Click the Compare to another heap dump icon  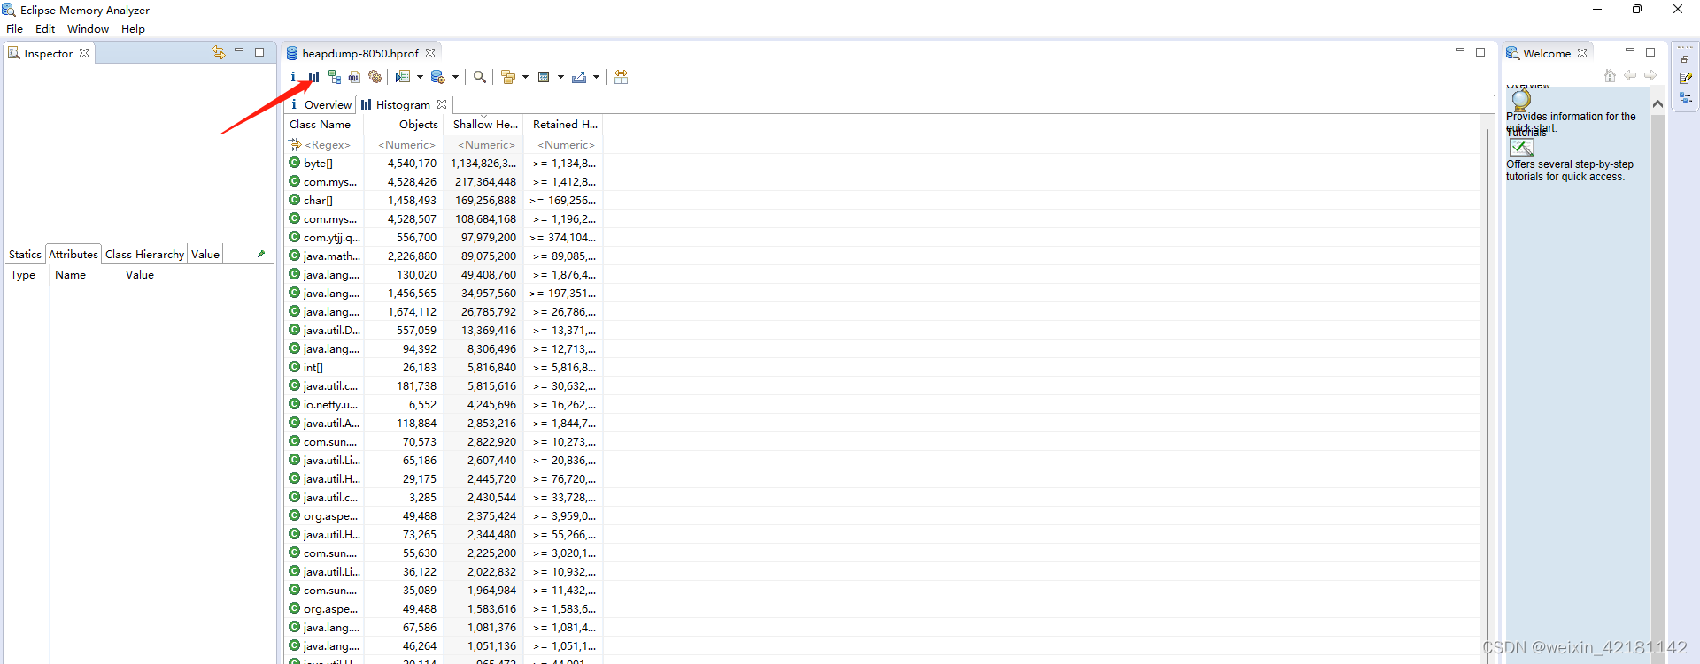[x=622, y=77]
